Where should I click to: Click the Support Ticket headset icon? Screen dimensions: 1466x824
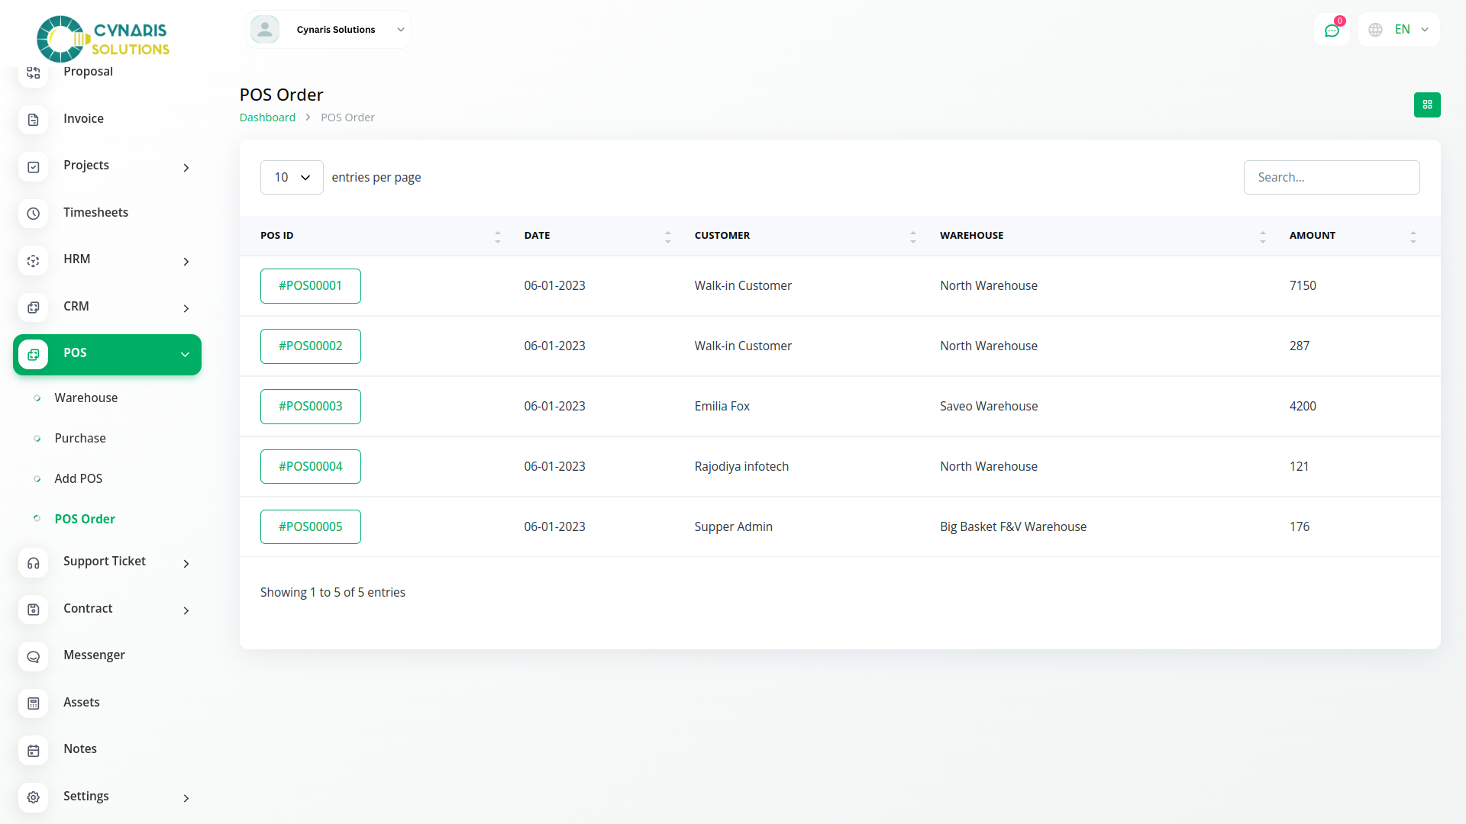pyautogui.click(x=34, y=563)
